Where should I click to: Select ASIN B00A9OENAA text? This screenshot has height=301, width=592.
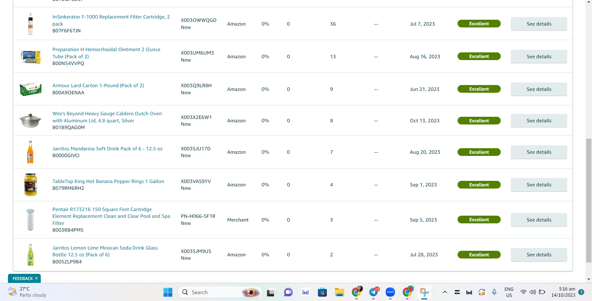68,93
